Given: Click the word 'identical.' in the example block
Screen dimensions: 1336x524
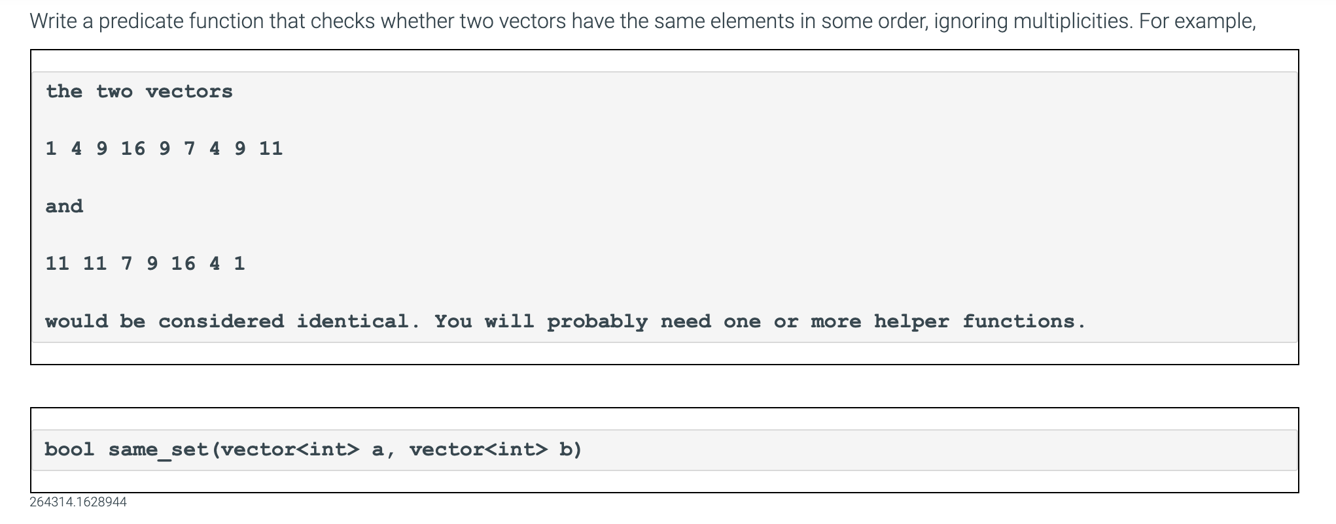Looking at the screenshot, I should click(x=359, y=321).
